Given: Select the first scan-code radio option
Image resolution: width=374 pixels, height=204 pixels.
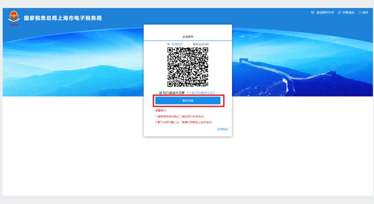Looking at the screenshot, I should [168, 44].
